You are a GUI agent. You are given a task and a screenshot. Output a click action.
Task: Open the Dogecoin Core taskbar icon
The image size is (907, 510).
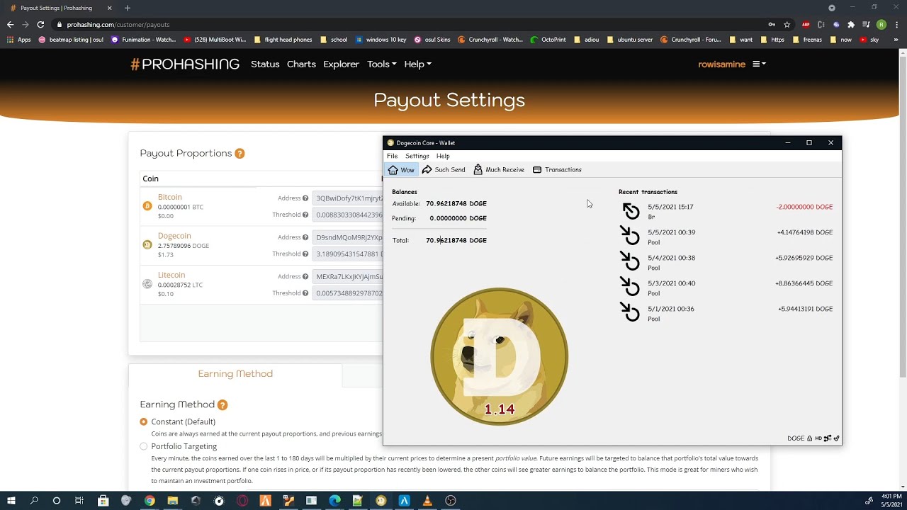click(x=381, y=501)
